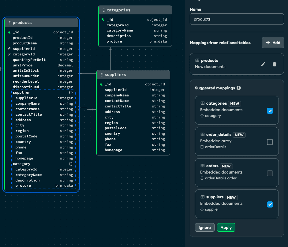The height and width of the screenshot is (247, 288).
Task: Click the trash delete icon for products mapping
Action: coord(275,64)
